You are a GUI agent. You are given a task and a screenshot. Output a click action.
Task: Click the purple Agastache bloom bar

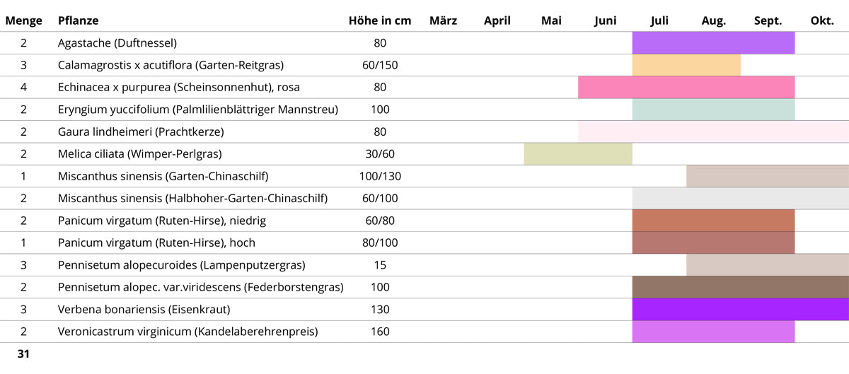[713, 43]
